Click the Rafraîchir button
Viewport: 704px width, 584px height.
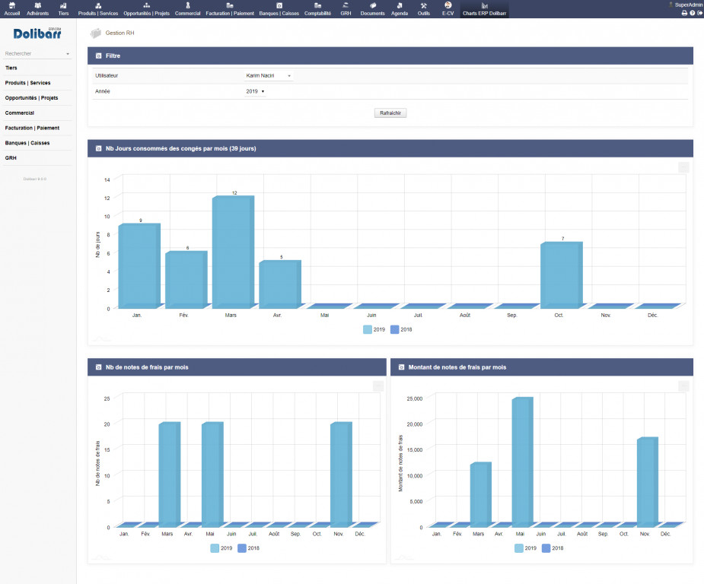pyautogui.click(x=390, y=113)
